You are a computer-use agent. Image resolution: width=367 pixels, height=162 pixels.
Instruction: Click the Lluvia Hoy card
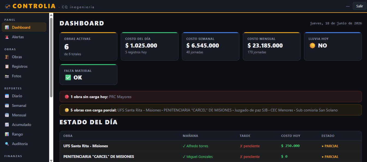click(333, 46)
